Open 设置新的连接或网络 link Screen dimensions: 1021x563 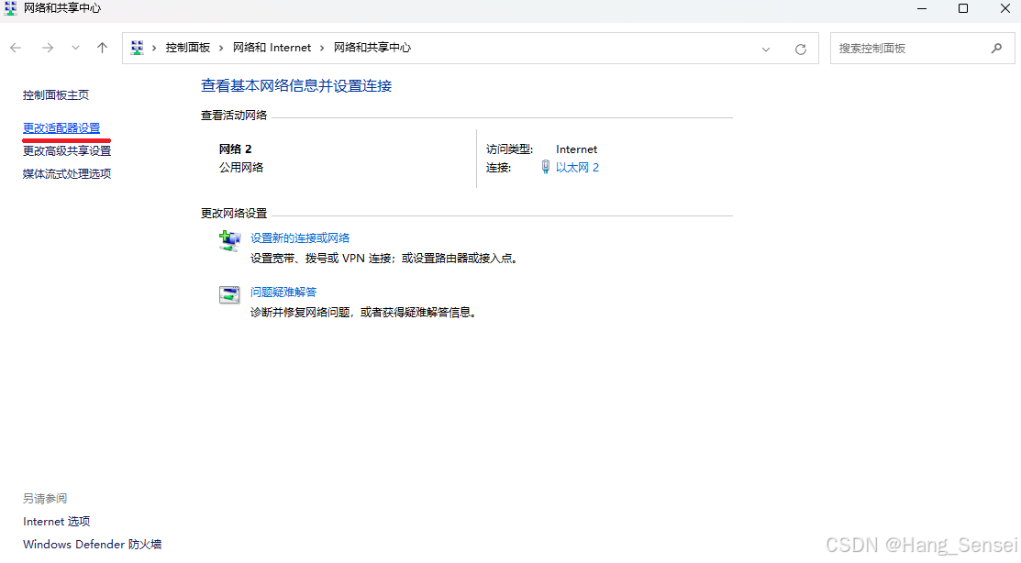point(300,238)
